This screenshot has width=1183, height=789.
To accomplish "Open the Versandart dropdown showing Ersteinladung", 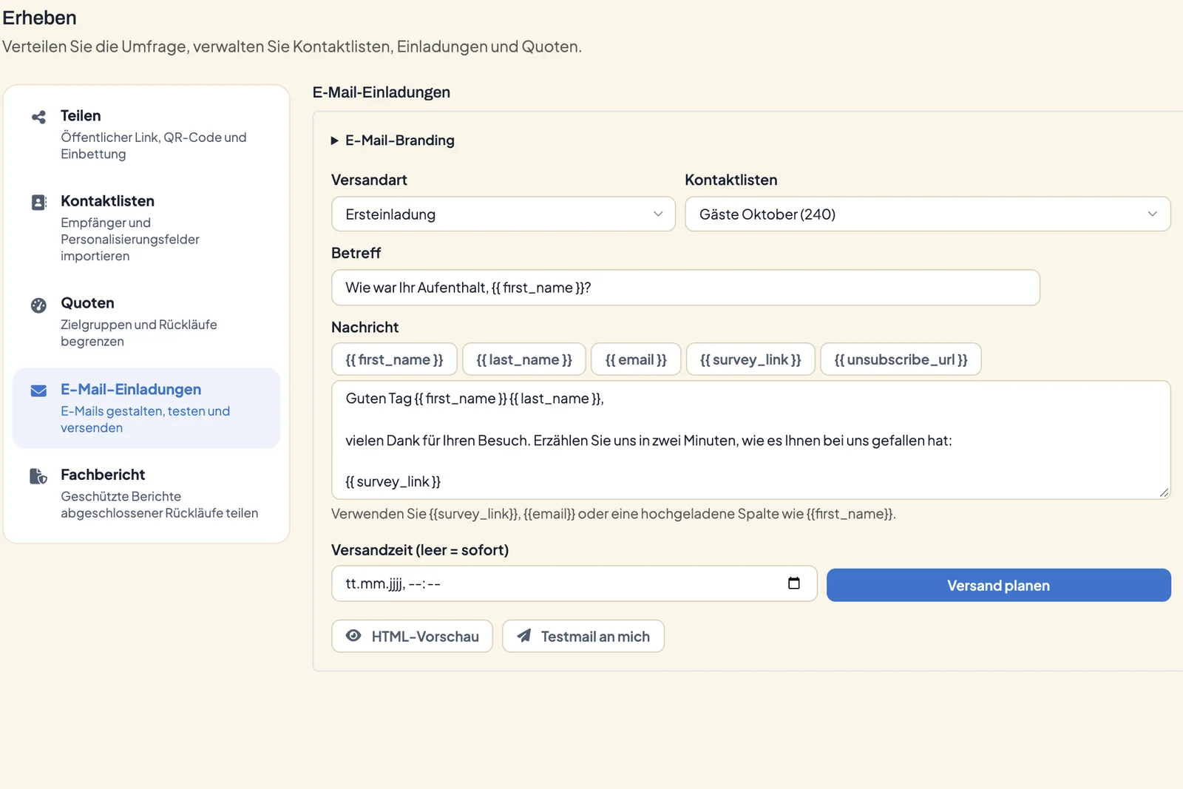I will tap(504, 214).
